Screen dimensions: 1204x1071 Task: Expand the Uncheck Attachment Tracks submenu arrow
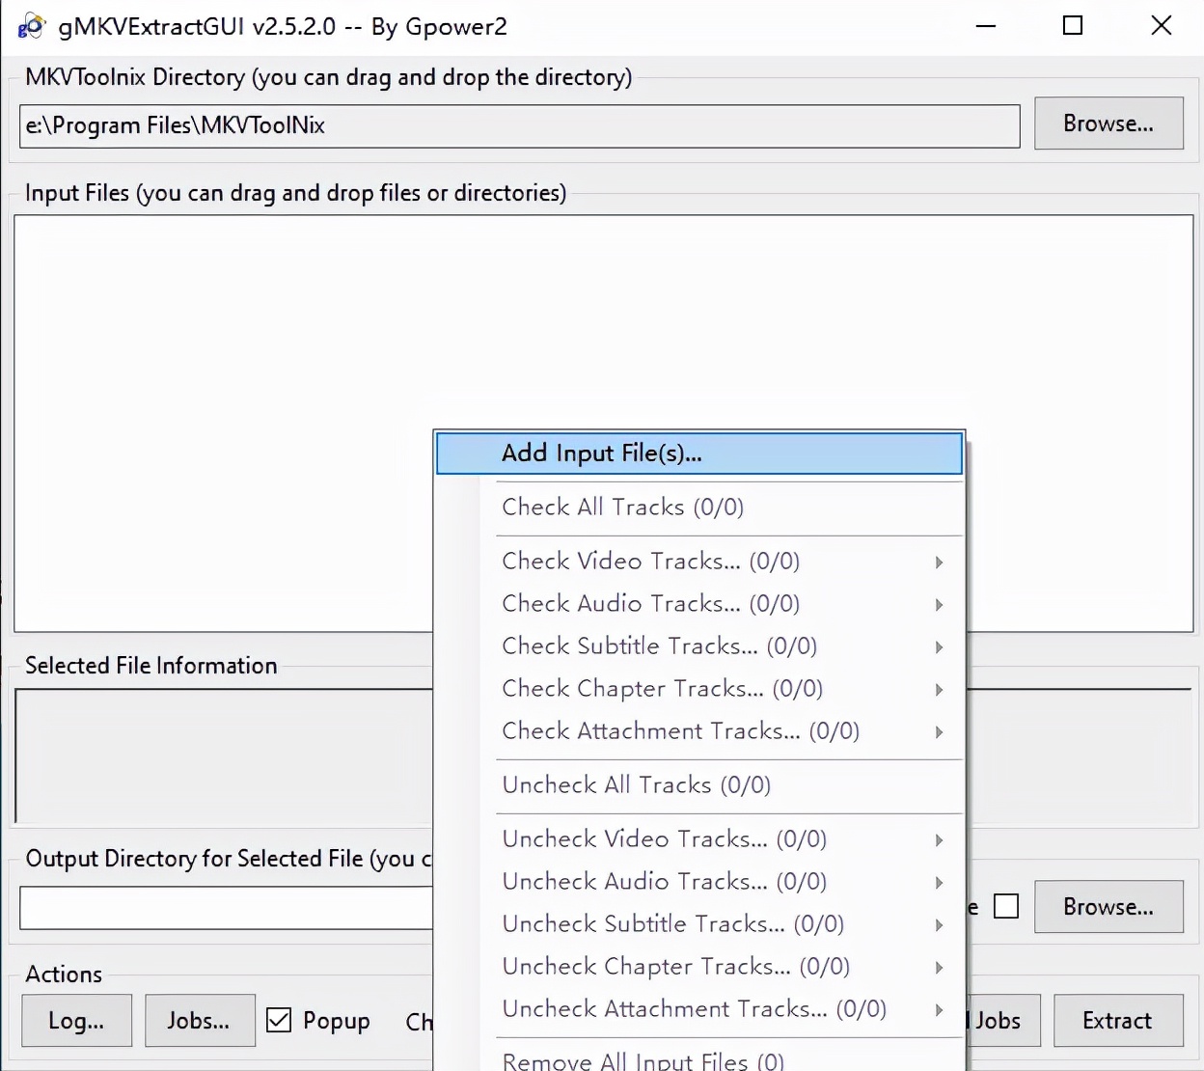939,1009
